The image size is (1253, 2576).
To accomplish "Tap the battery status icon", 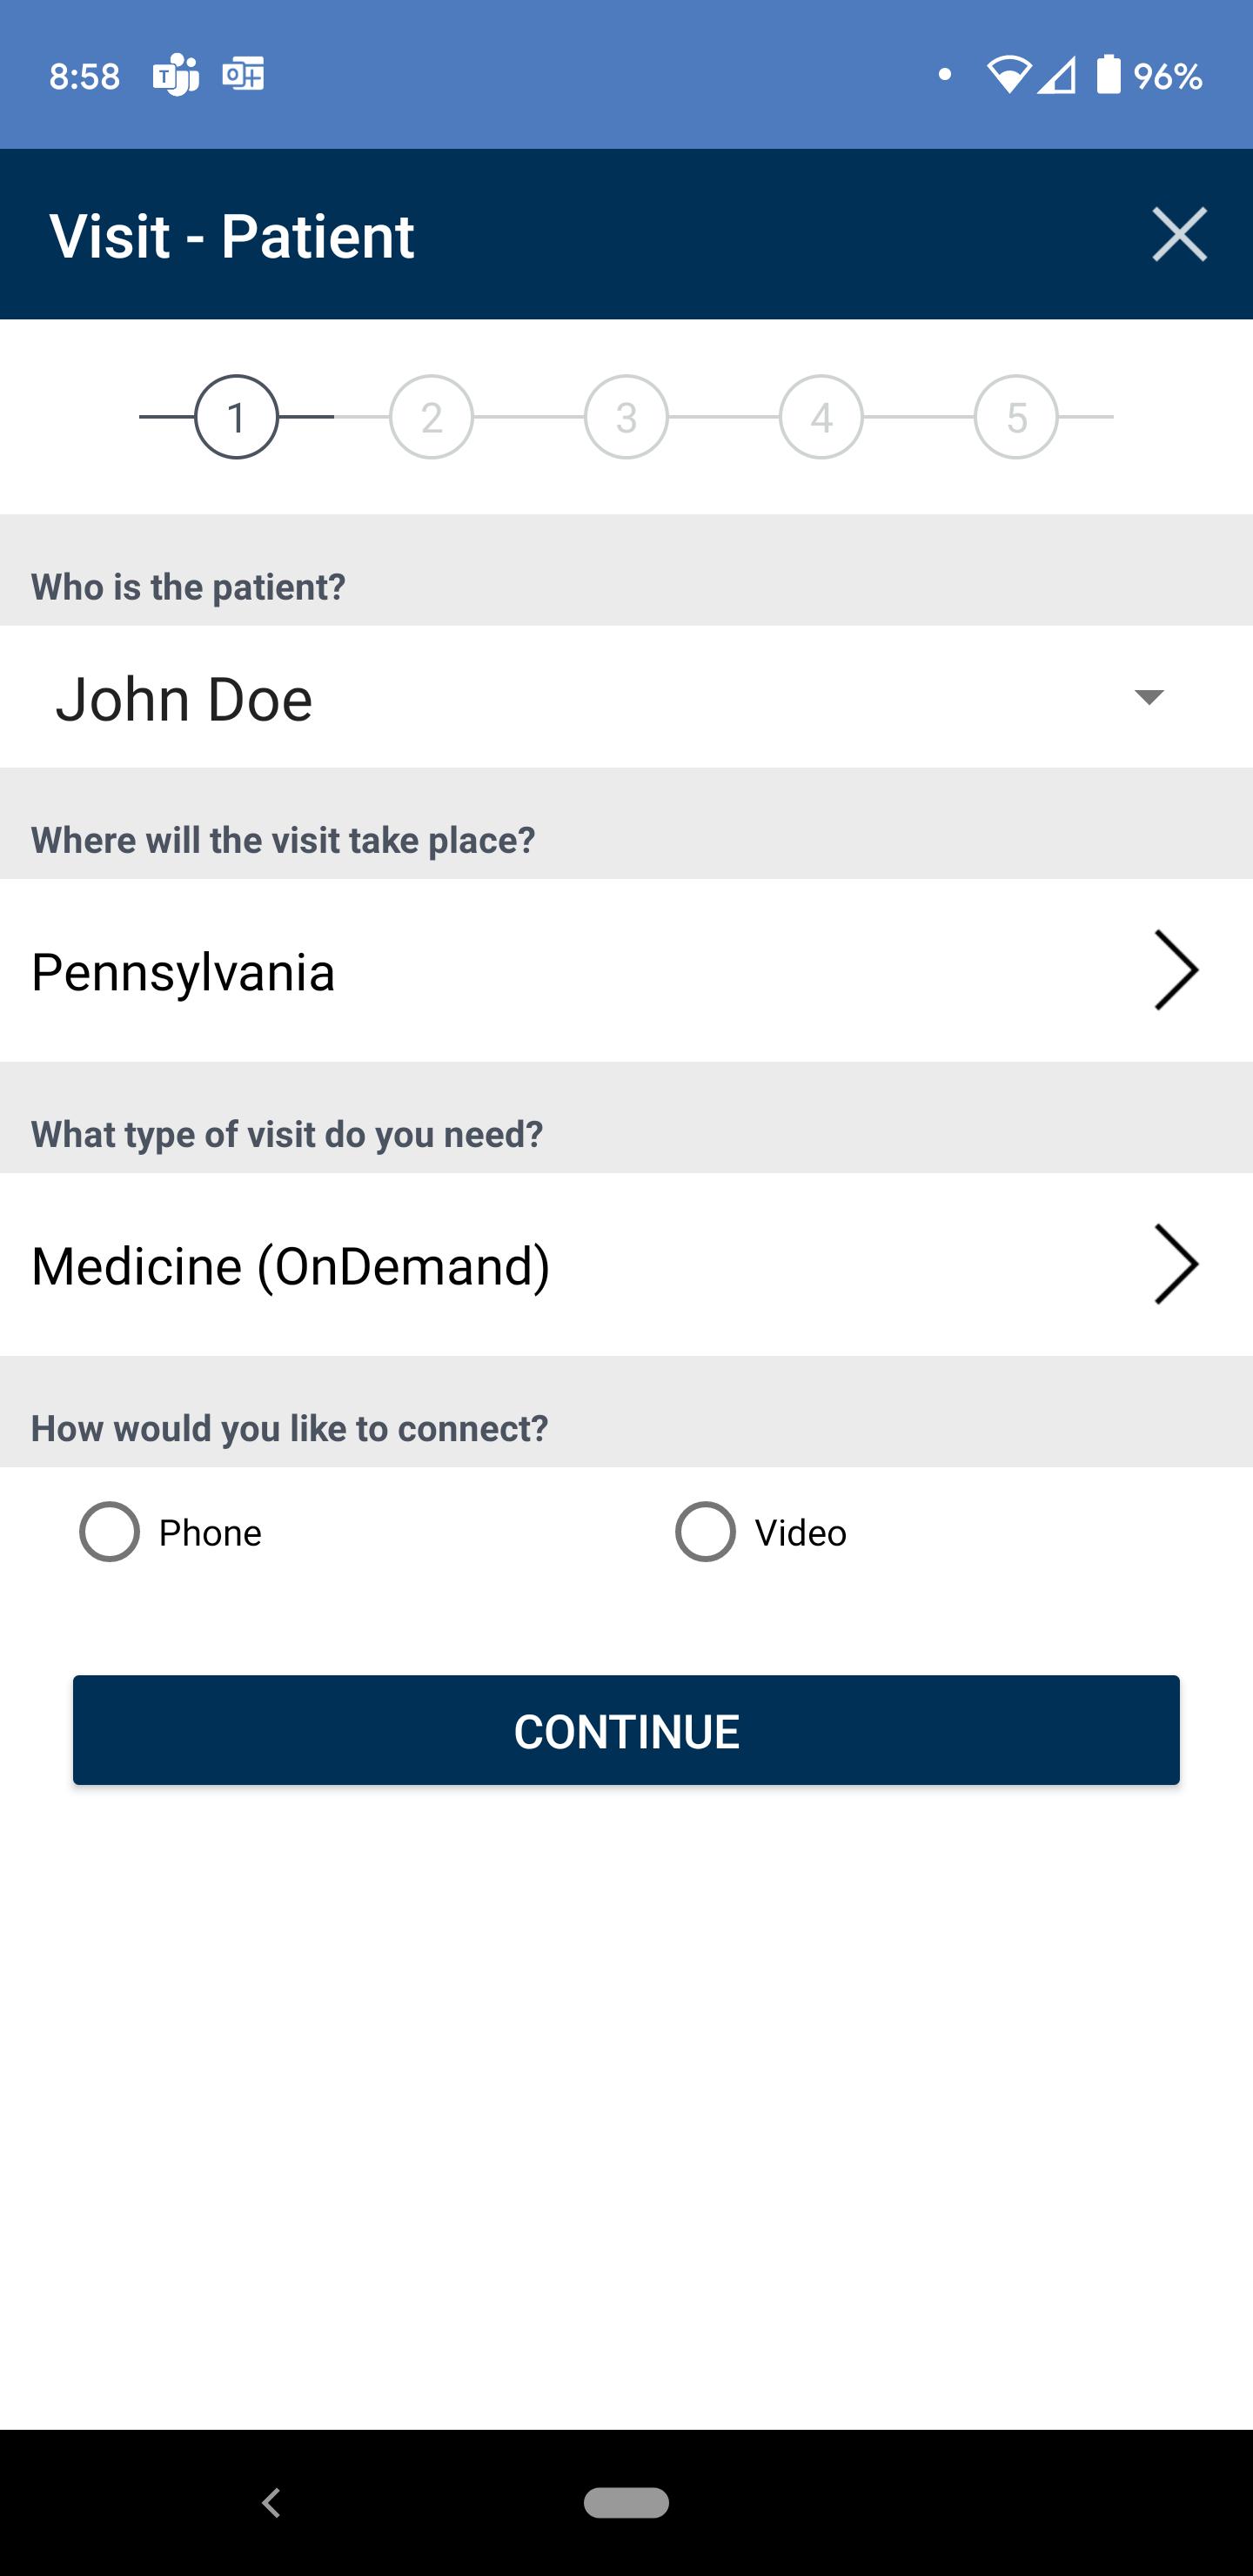I will (x=1108, y=75).
